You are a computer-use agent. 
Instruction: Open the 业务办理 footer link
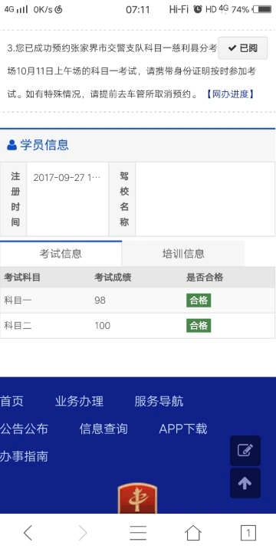[x=79, y=401]
